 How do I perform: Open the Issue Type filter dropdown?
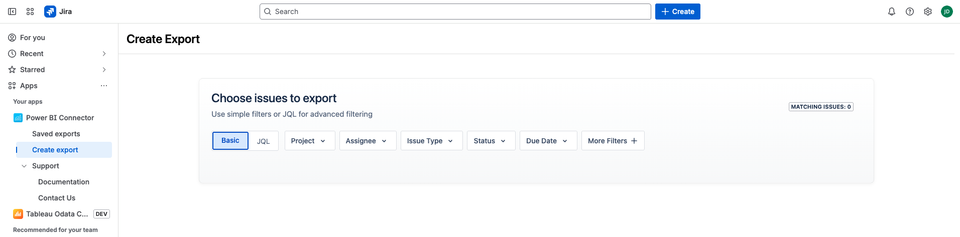[432, 141]
